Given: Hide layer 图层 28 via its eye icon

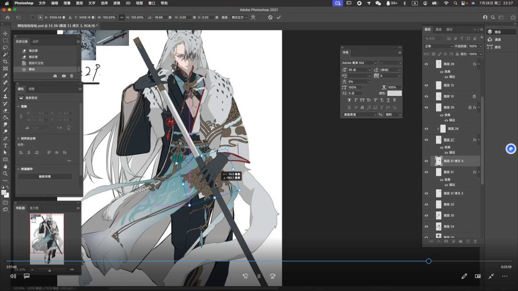Looking at the screenshot, I should tap(426, 129).
